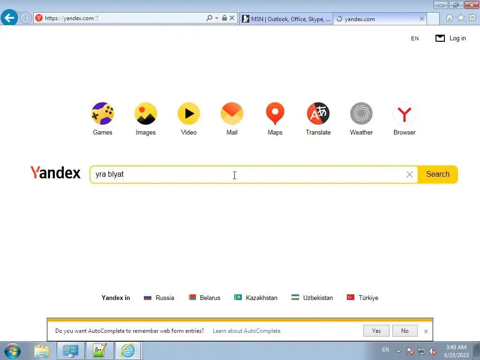This screenshot has width=480, height=360.
Task: Open the Yandex Maps pin icon
Action: click(x=275, y=113)
